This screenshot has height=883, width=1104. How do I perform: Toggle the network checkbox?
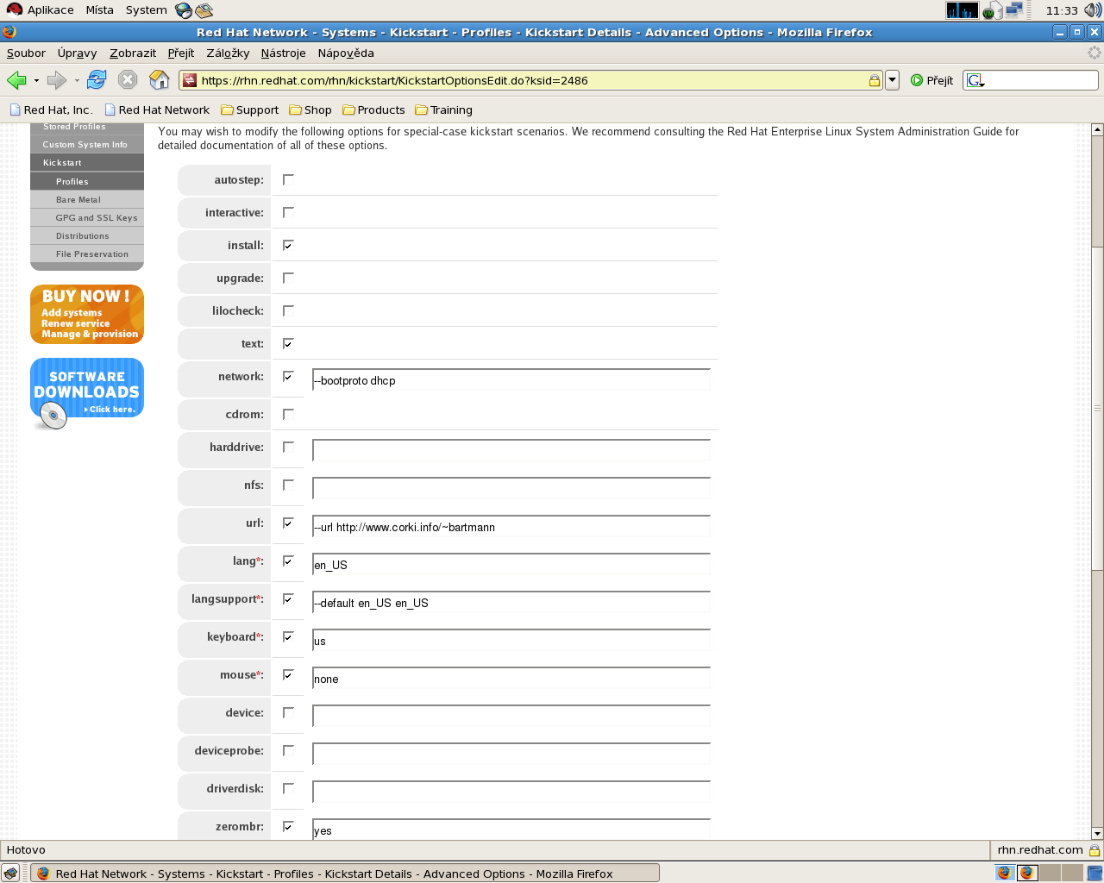pos(288,376)
